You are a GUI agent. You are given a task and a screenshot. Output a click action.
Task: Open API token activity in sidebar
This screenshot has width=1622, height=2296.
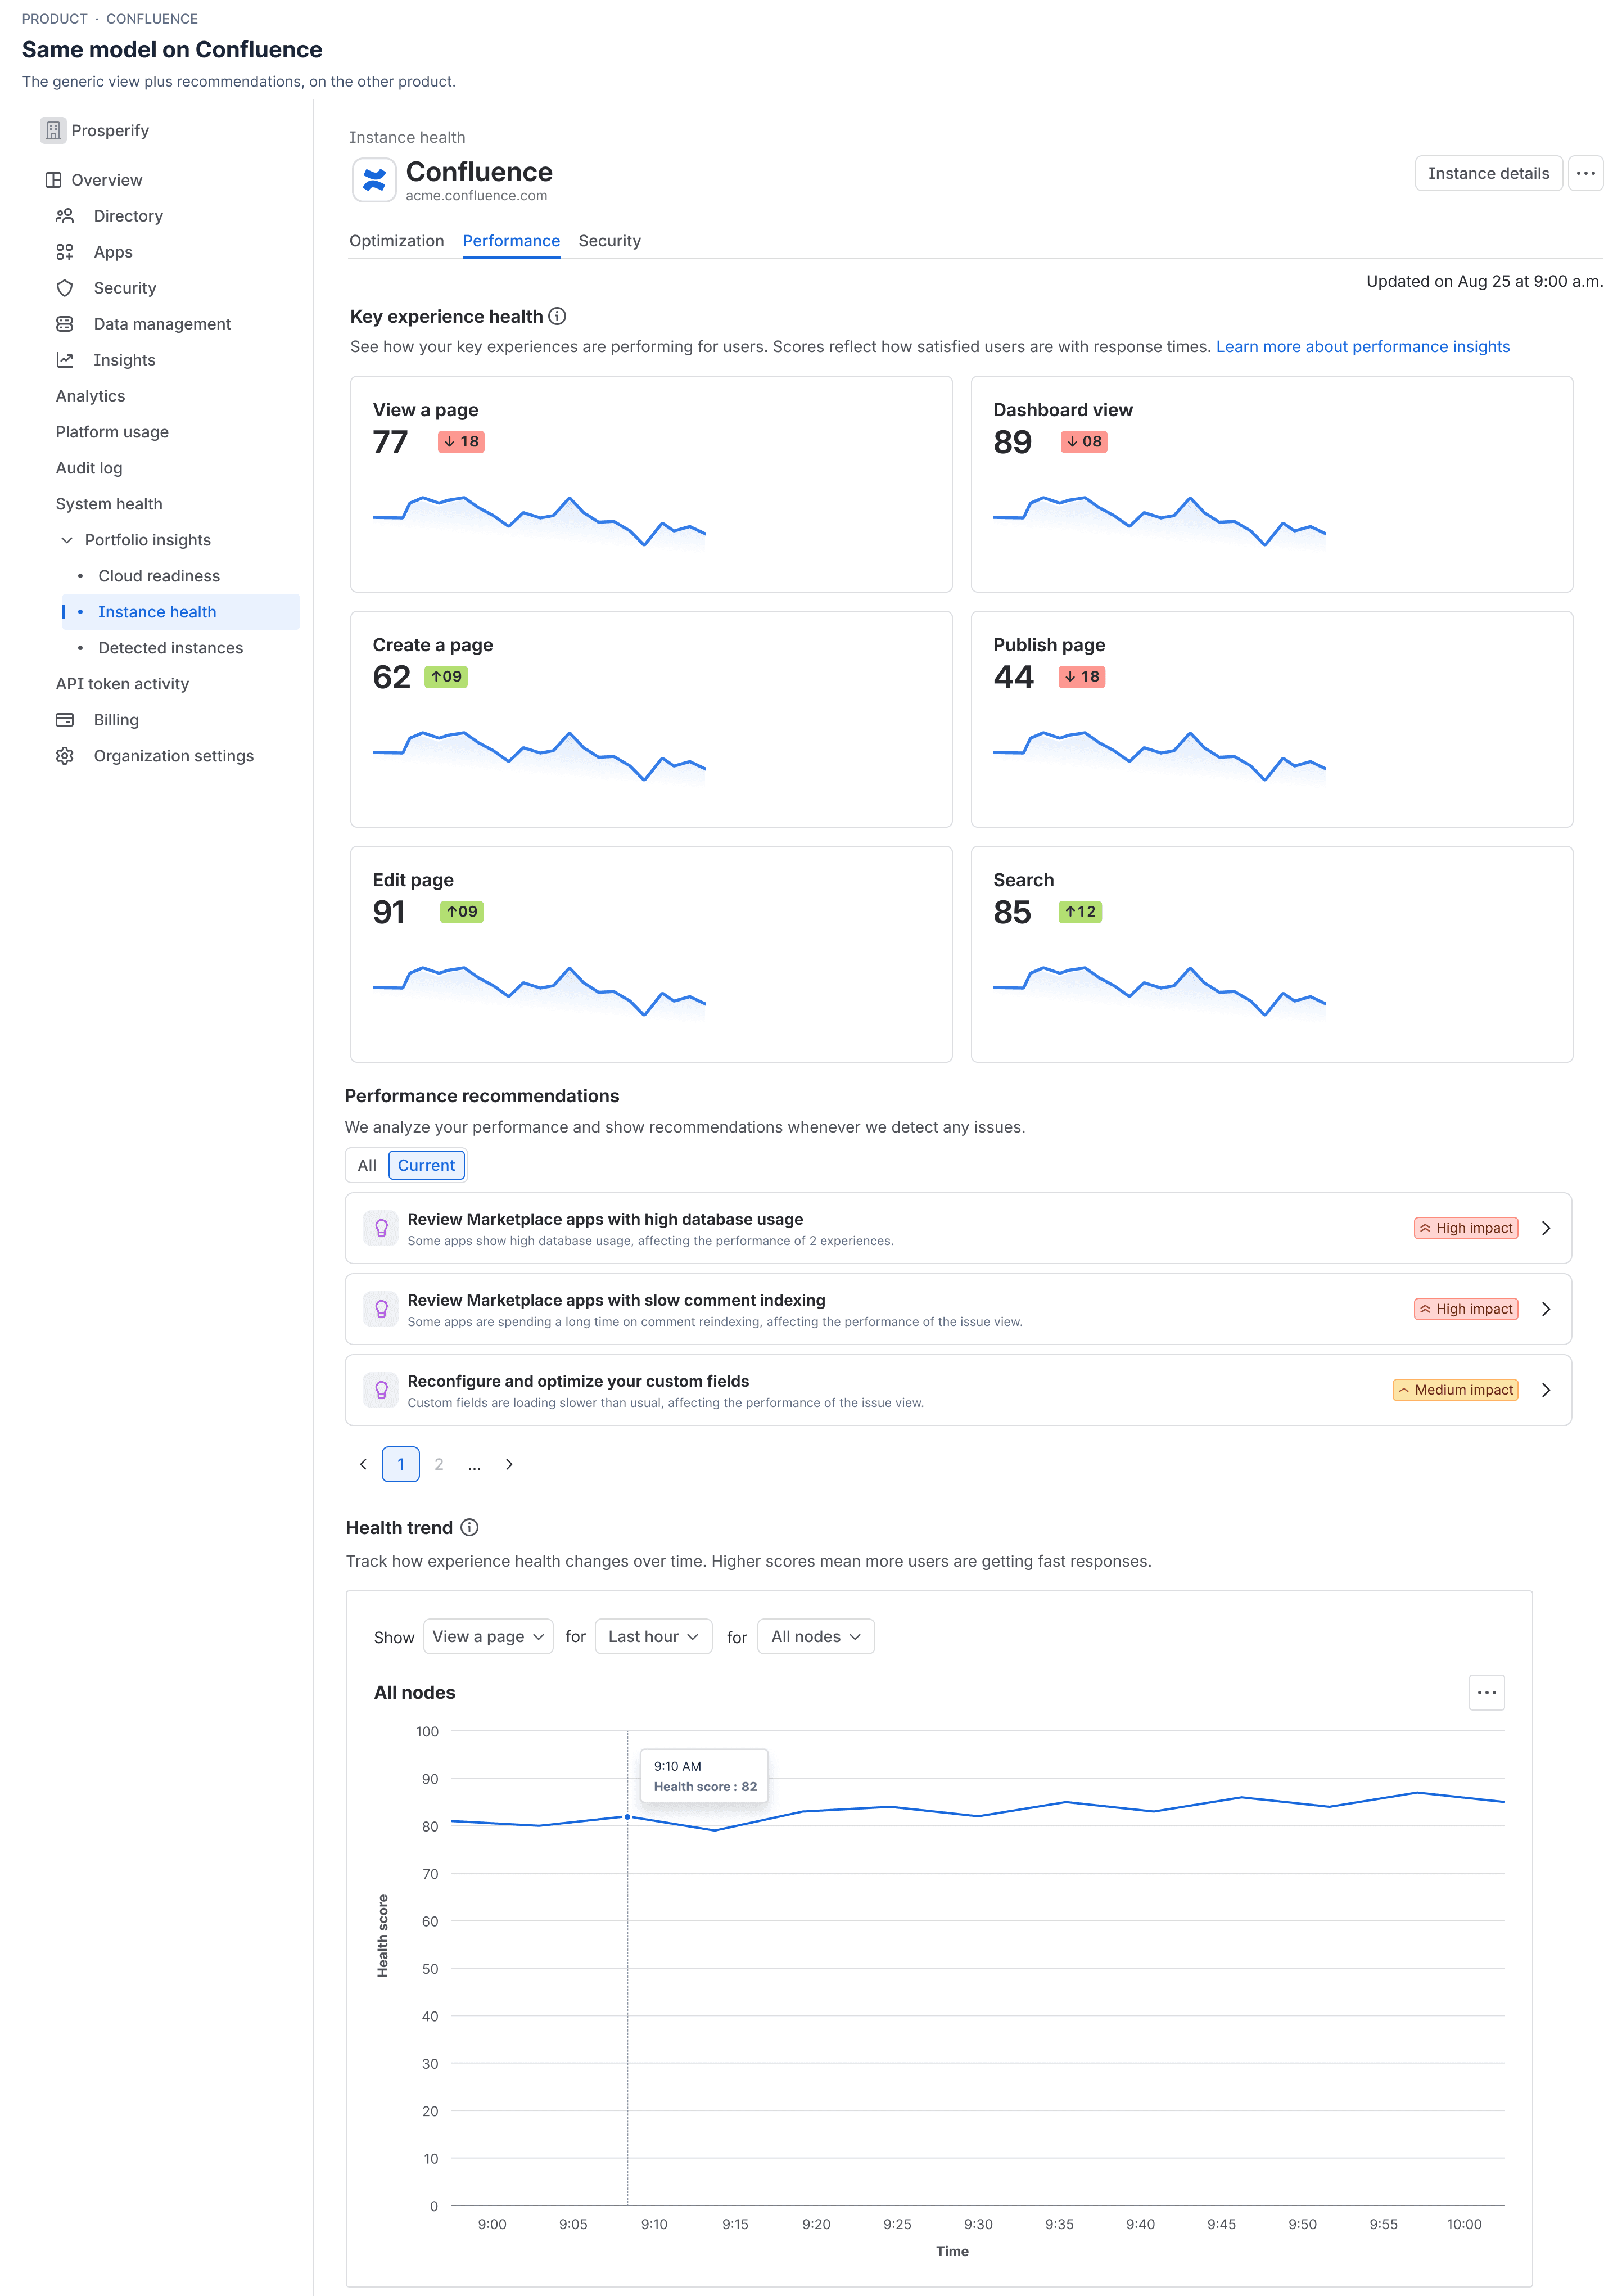pos(122,684)
